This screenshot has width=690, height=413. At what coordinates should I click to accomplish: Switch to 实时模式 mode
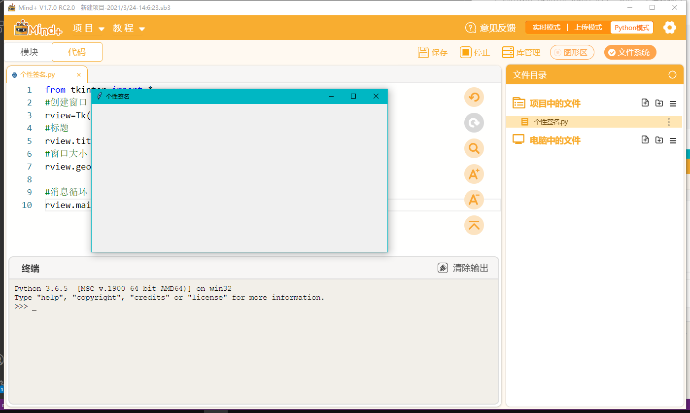pos(546,28)
